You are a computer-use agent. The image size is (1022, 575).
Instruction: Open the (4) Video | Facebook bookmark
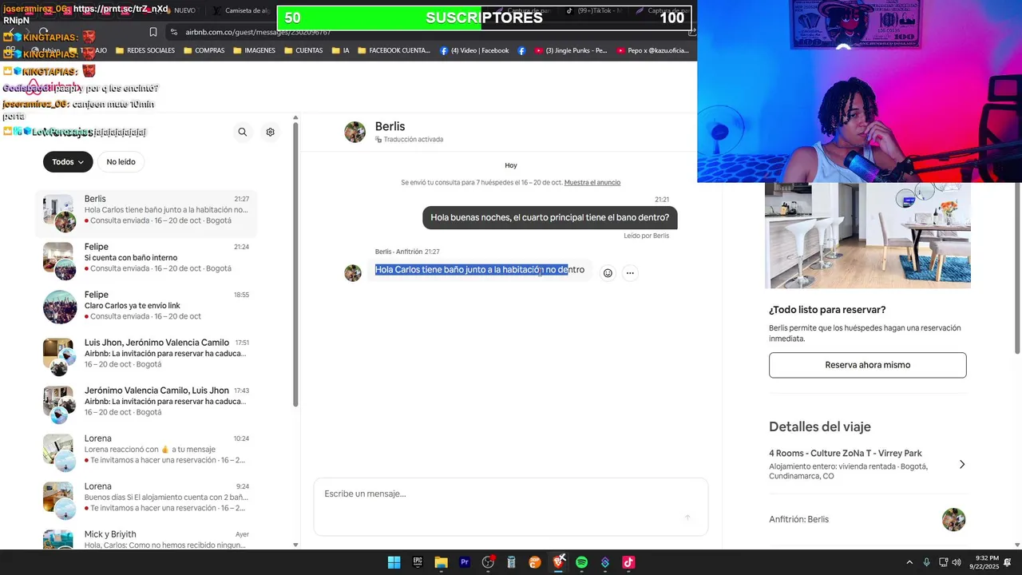pyautogui.click(x=474, y=50)
